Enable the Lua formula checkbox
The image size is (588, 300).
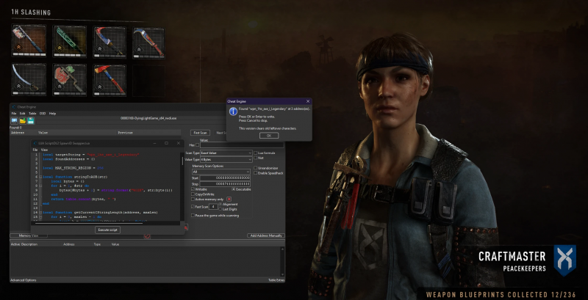pos(255,153)
